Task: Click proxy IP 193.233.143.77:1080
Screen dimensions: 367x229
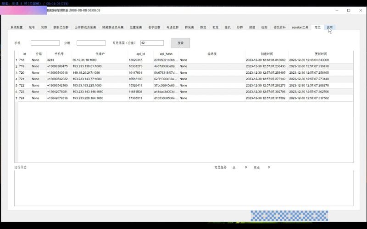Action: pyautogui.click(x=100, y=79)
